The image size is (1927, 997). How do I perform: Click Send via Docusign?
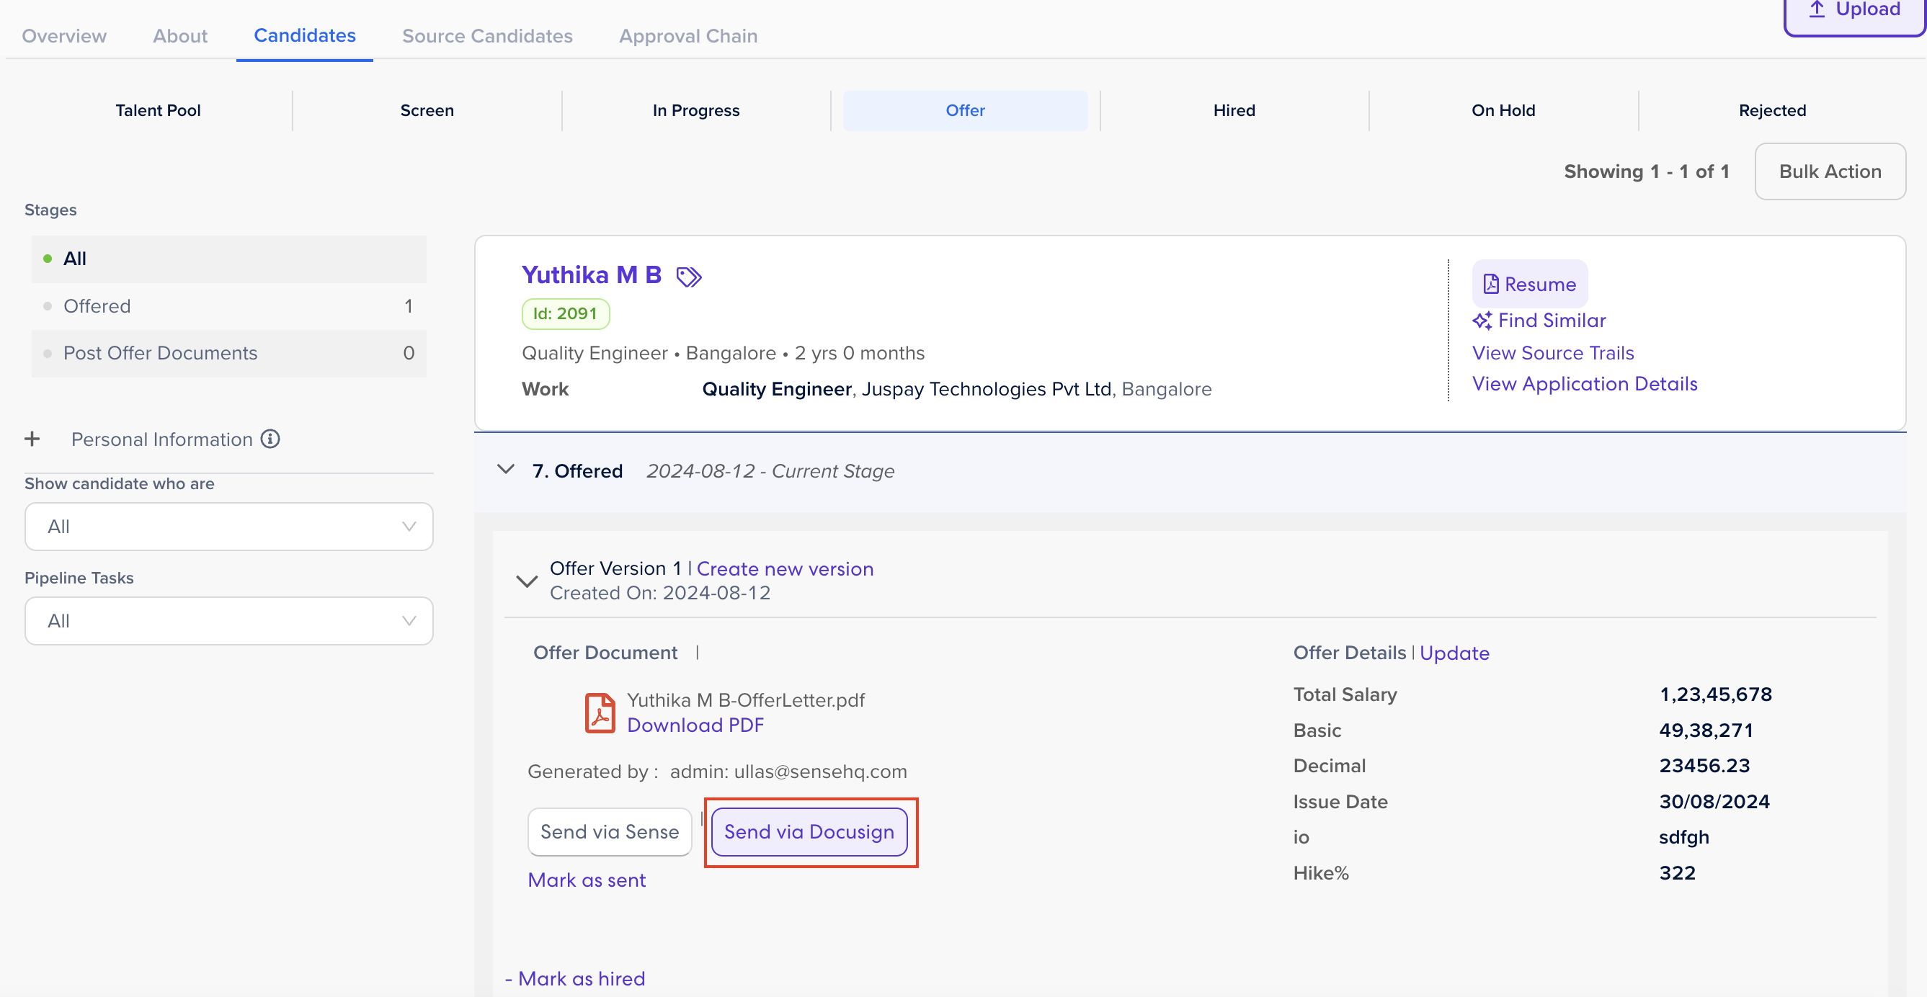(810, 832)
